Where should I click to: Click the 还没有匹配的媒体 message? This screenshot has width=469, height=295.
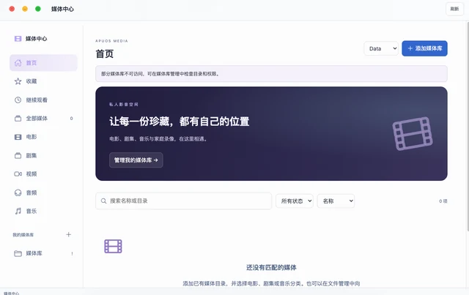[x=271, y=267]
